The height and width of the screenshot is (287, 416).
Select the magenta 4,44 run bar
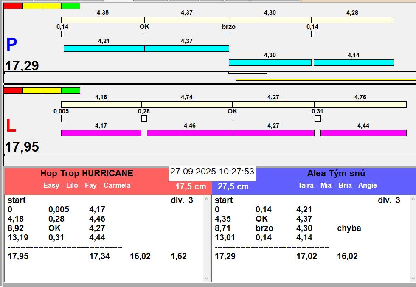tap(363, 133)
